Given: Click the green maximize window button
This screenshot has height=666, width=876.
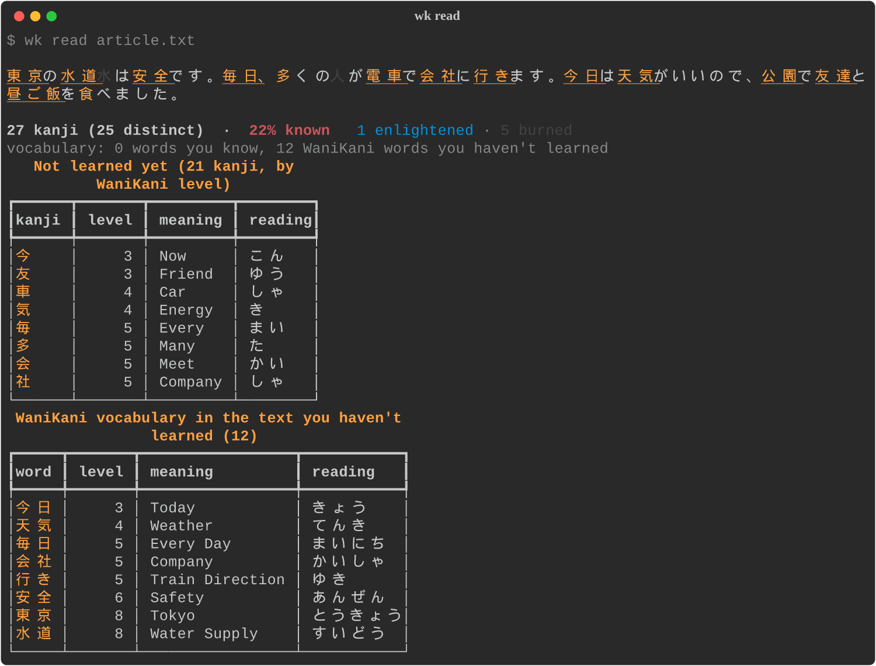Looking at the screenshot, I should [x=51, y=16].
